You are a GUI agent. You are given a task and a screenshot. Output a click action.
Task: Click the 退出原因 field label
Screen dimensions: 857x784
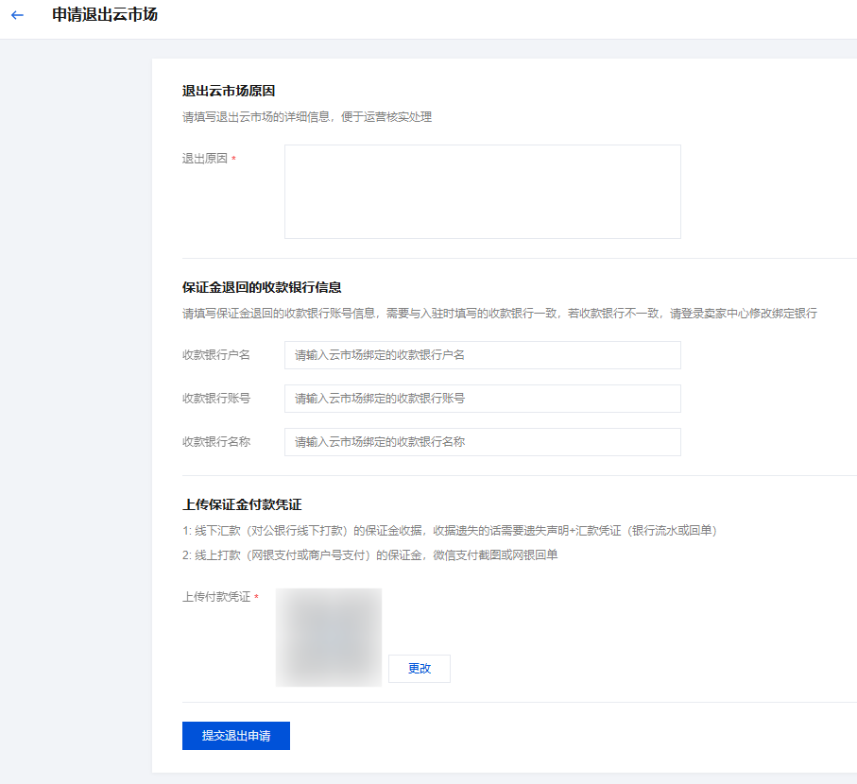pyautogui.click(x=205, y=159)
